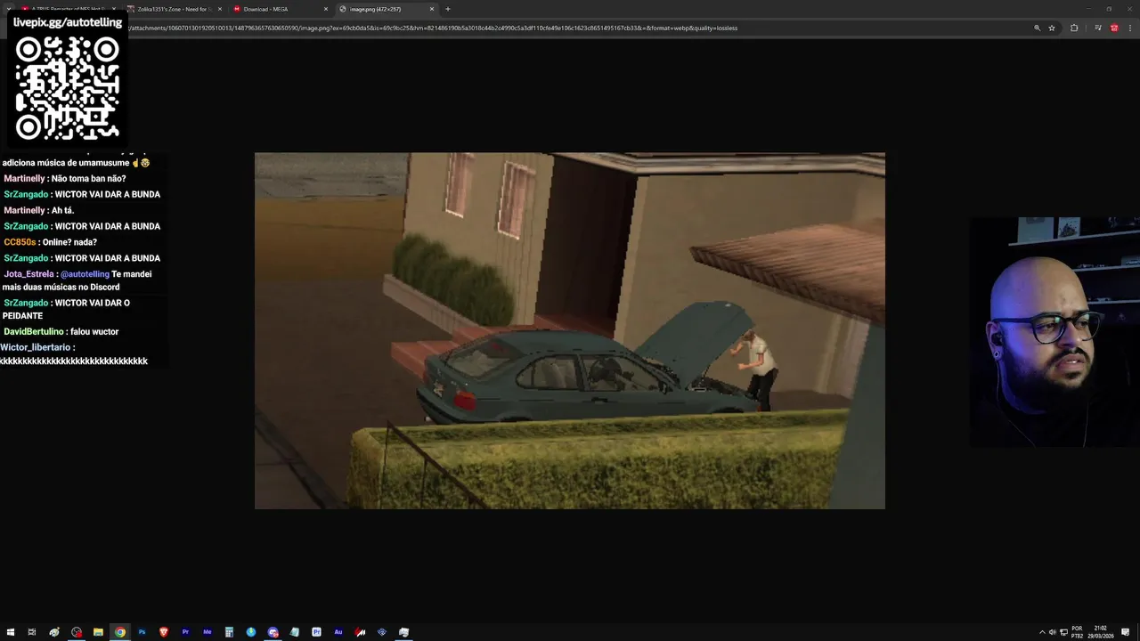The height and width of the screenshot is (641, 1140).
Task: Click the CC850s 'Online? nada?' chat message
Action: (x=50, y=242)
